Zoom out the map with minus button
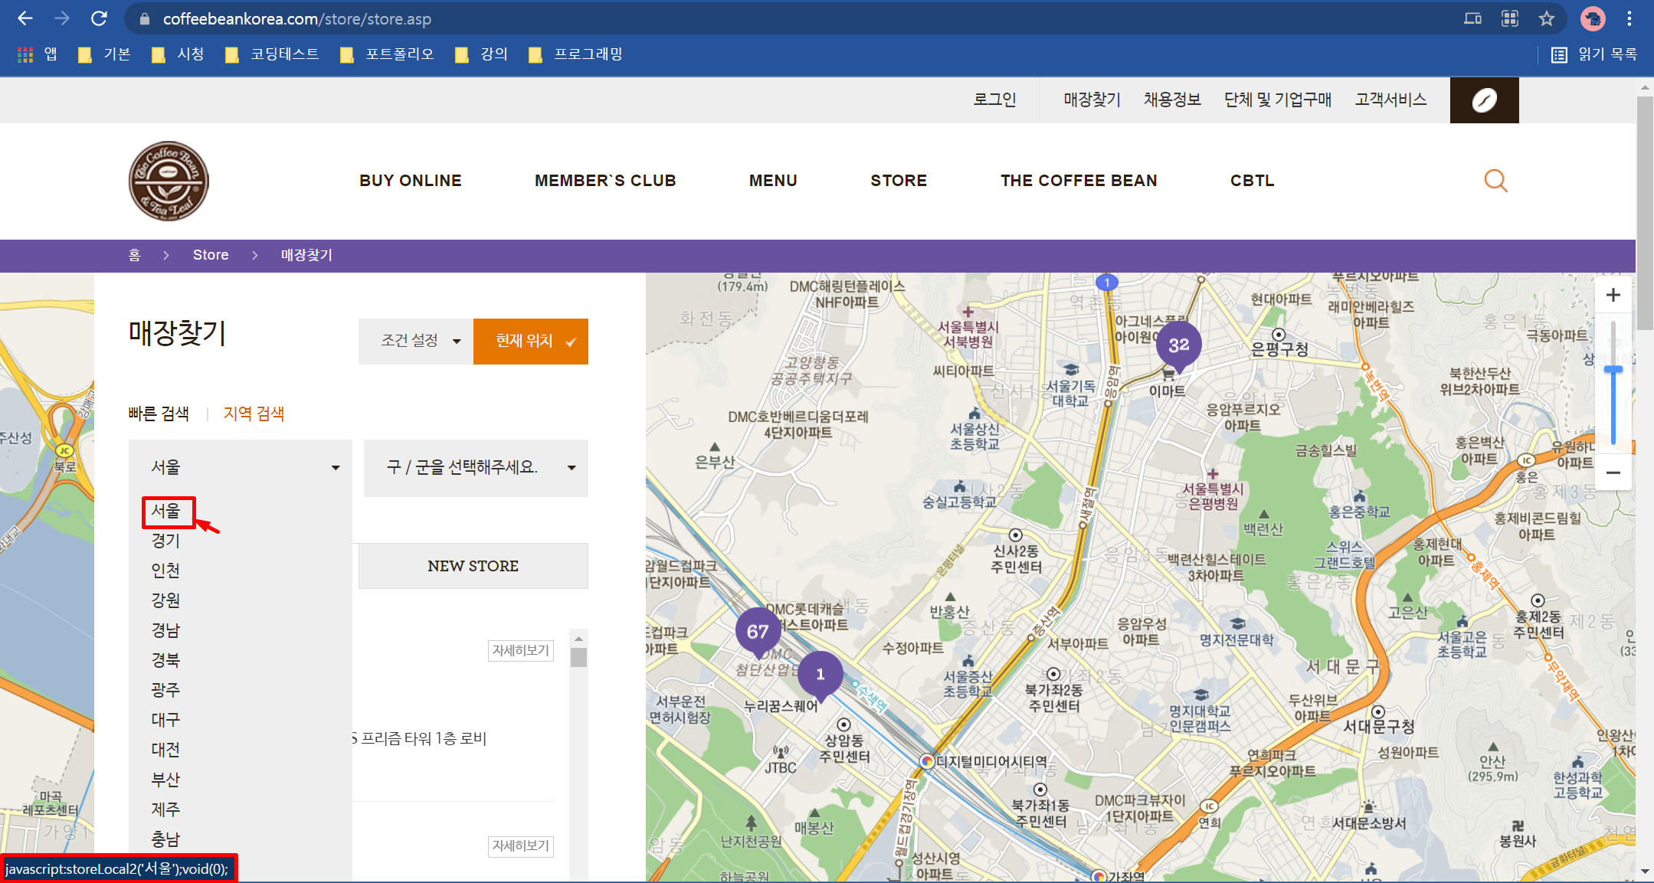The height and width of the screenshot is (883, 1654). (1613, 473)
